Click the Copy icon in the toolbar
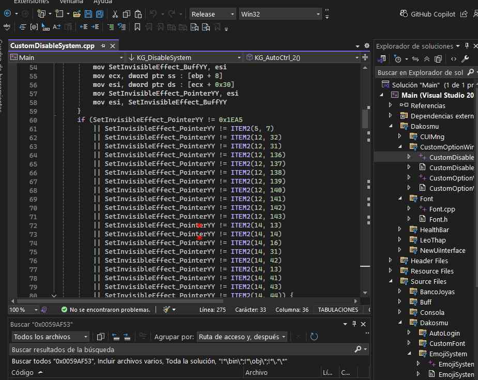478x380 pixels. coord(126,14)
